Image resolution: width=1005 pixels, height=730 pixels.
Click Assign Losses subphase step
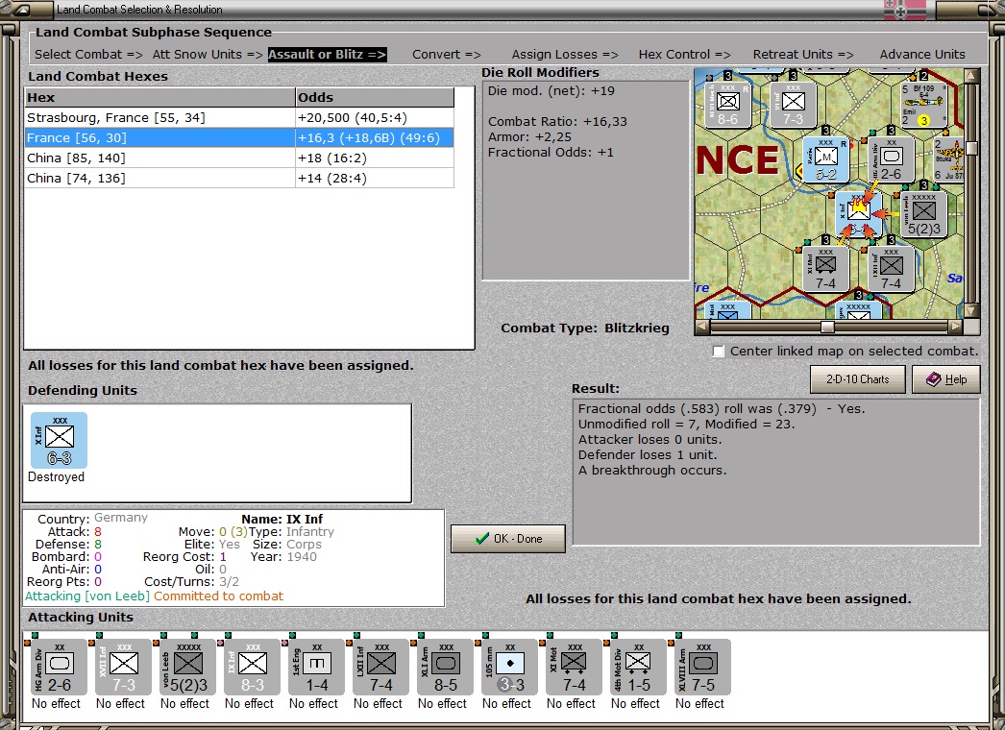tap(565, 55)
